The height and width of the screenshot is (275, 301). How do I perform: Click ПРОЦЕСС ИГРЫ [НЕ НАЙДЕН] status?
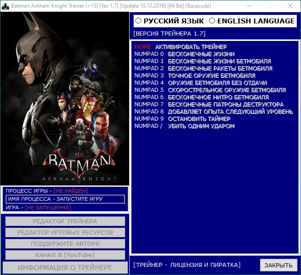coord(47,191)
